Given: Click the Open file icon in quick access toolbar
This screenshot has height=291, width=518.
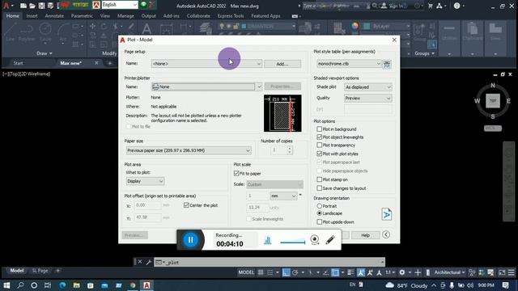Looking at the screenshot, I should tap(32, 6).
